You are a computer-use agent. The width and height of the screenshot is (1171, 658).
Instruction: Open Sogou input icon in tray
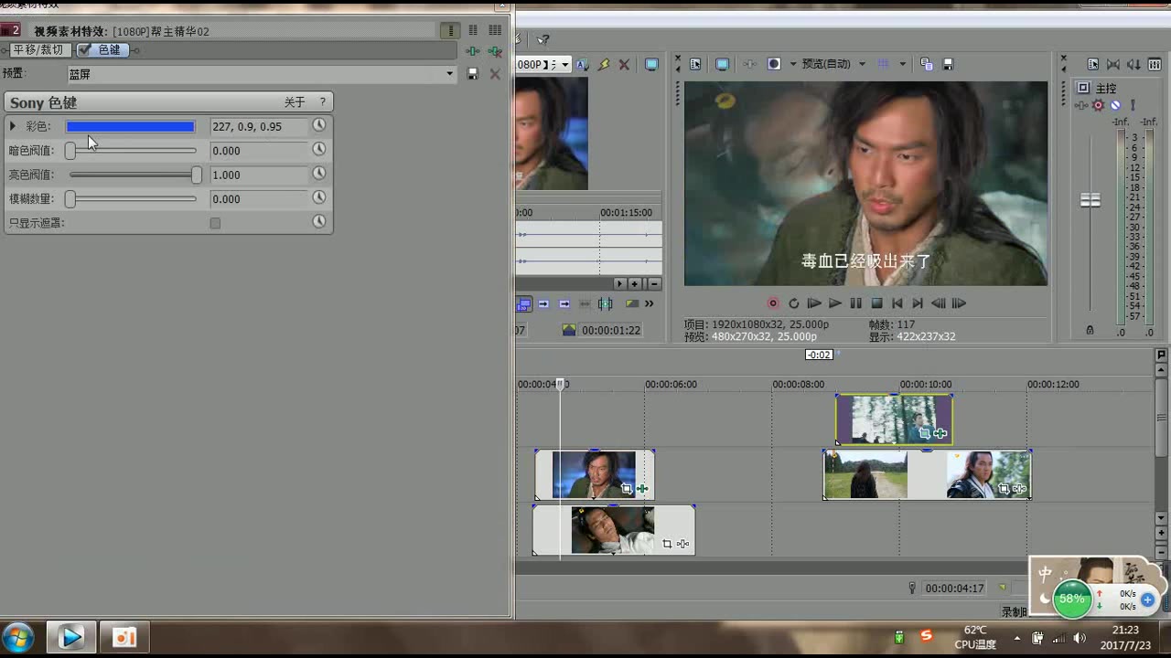(x=926, y=636)
